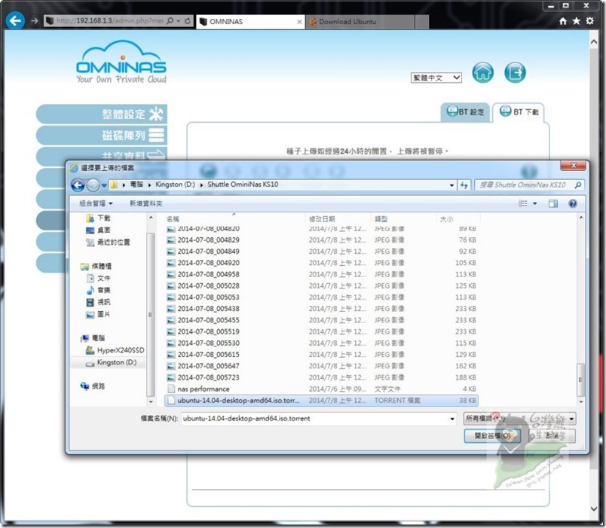606x528 pixels.
Task: Refresh the page in the address bar
Action: 188,21
